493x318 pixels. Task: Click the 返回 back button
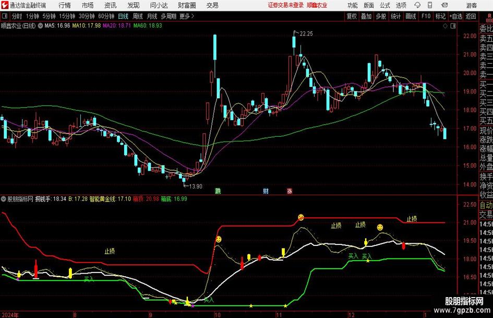(471, 16)
